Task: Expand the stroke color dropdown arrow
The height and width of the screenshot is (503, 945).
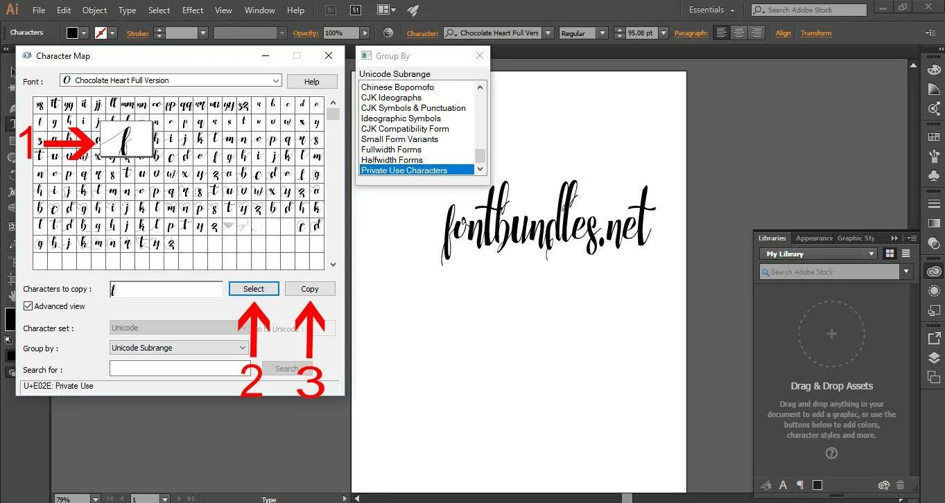Action: pos(113,33)
